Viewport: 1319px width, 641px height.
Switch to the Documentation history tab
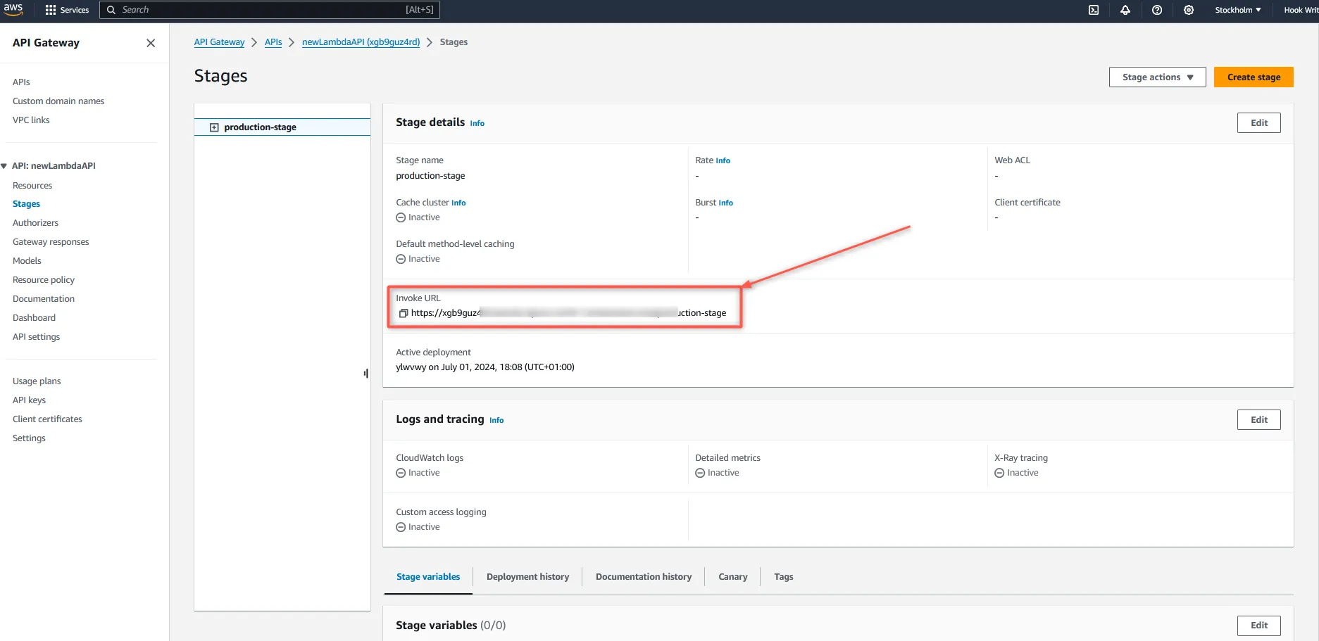pyautogui.click(x=644, y=577)
